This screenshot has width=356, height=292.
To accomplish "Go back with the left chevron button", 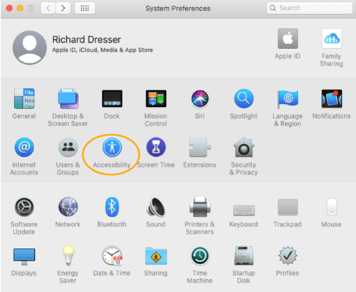I will click(x=48, y=9).
